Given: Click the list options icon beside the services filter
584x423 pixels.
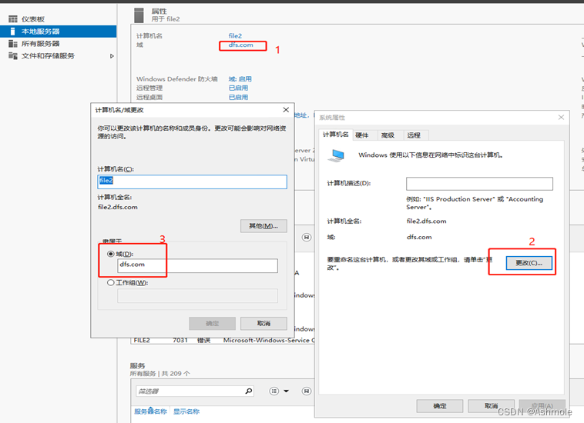Looking at the screenshot, I should (x=274, y=391).
